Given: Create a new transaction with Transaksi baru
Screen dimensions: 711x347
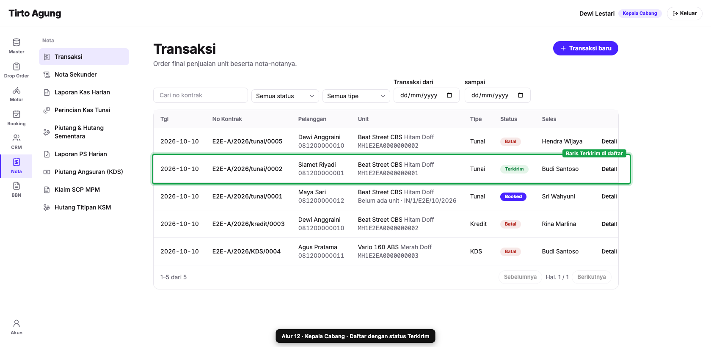Looking at the screenshot, I should [x=586, y=48].
